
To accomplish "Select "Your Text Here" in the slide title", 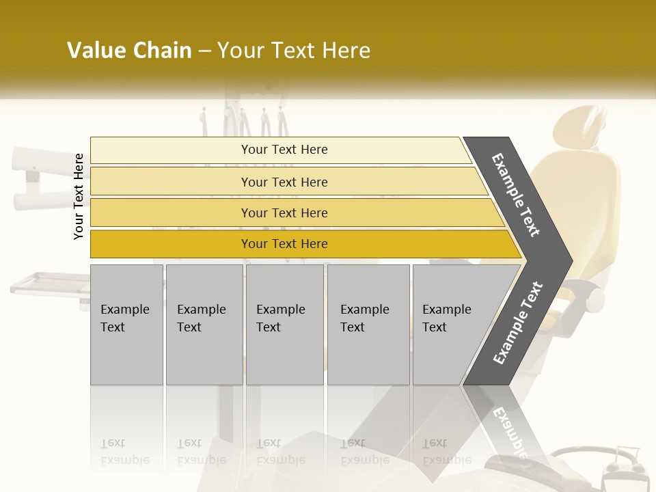I will click(x=294, y=51).
